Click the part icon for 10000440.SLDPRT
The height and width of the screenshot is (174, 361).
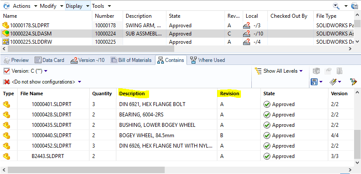tap(7, 135)
